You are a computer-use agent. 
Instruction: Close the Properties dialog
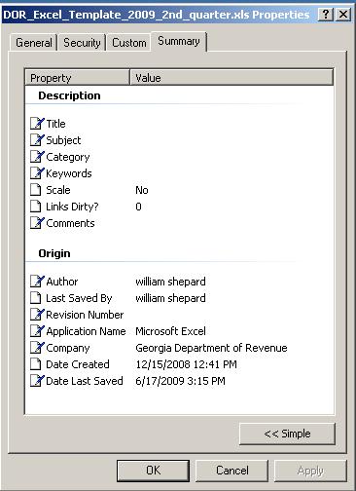tap(343, 15)
